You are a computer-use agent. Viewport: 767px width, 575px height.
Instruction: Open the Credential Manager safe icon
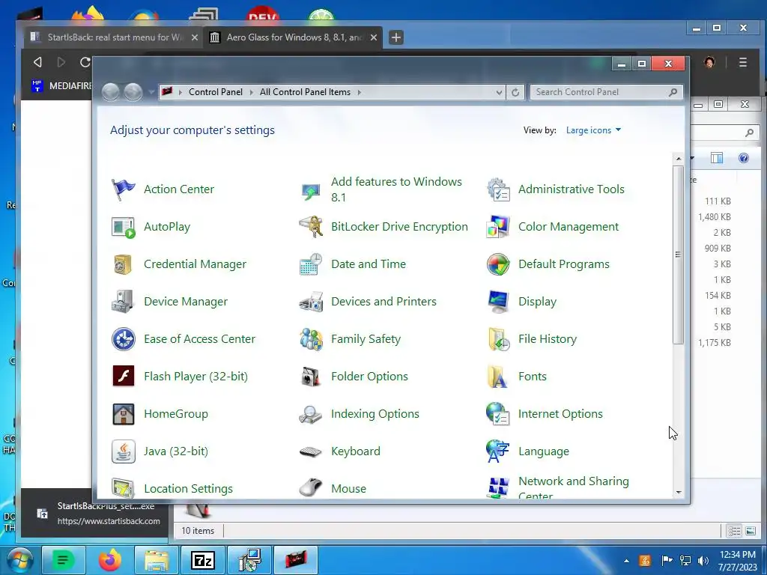123,264
